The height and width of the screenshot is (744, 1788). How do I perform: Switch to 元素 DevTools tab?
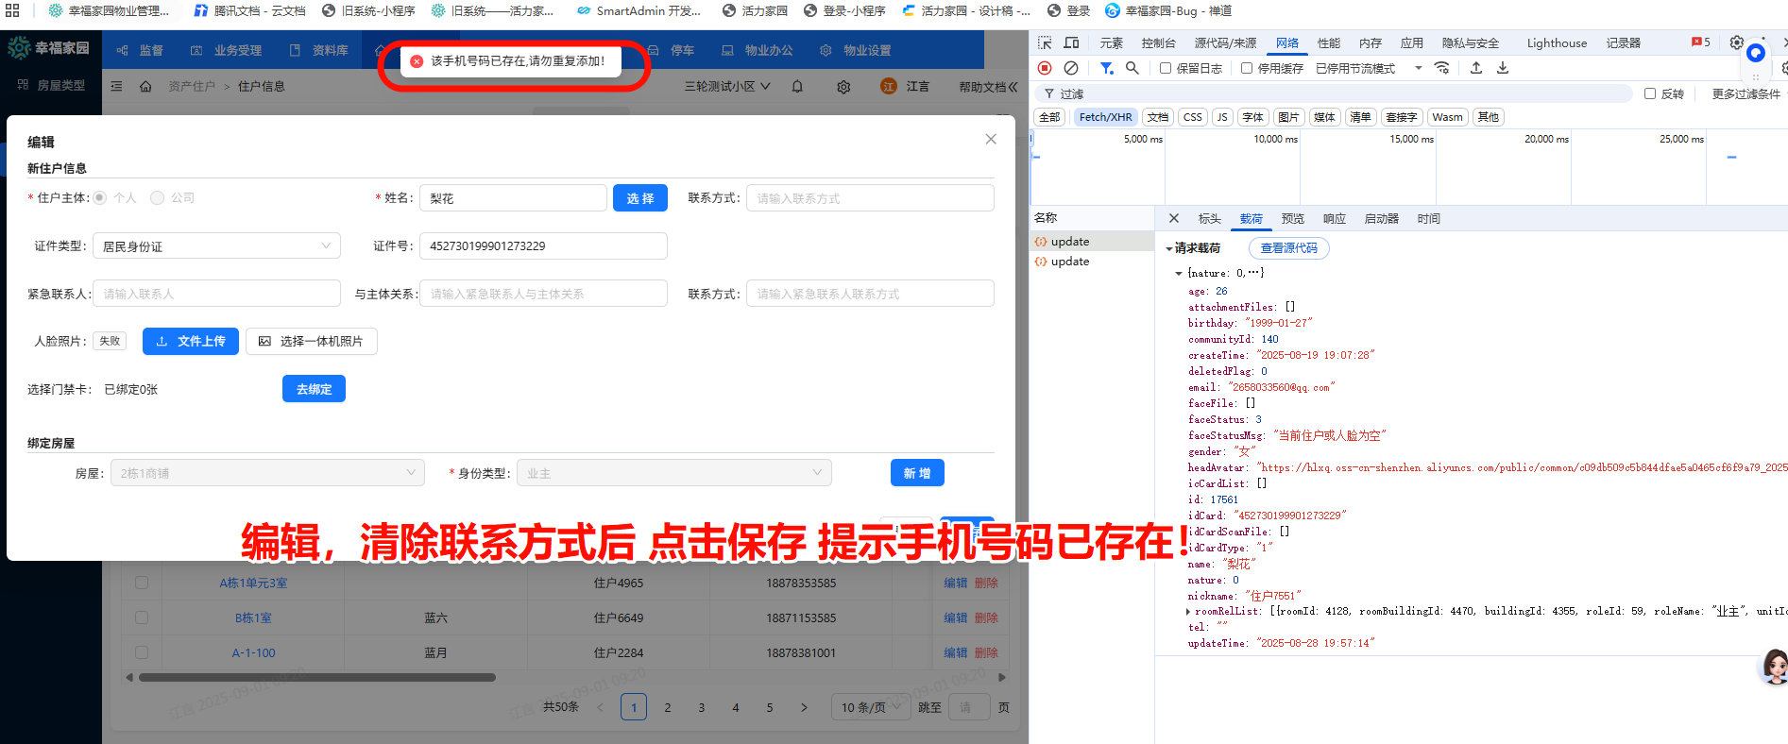(x=1112, y=42)
